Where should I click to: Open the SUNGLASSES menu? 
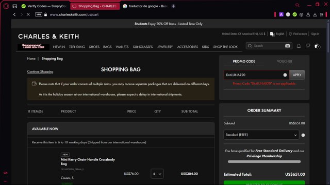pyautogui.click(x=143, y=47)
